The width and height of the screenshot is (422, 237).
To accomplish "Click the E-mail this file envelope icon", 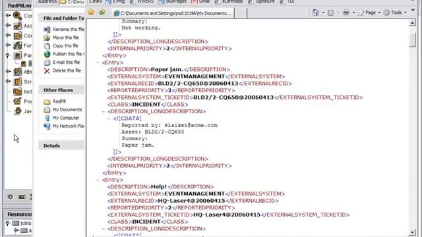I will [x=47, y=63].
